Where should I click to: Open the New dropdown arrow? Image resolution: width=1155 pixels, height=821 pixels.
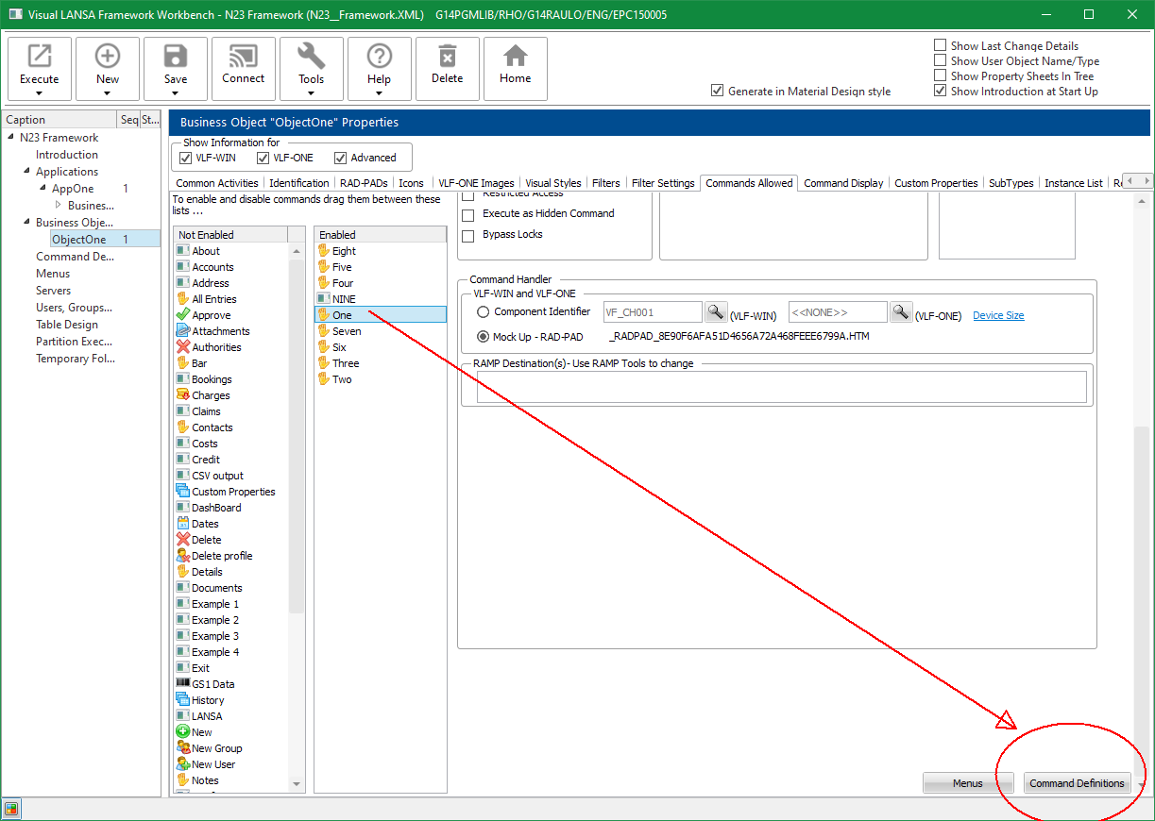click(x=108, y=92)
